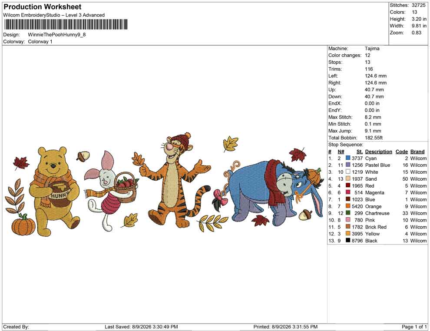Click 'Wilcom EmbroideryStudio – Level 3 Advanced' text
Image resolution: width=430 pixels, height=331 pixels.
pyautogui.click(x=54, y=15)
